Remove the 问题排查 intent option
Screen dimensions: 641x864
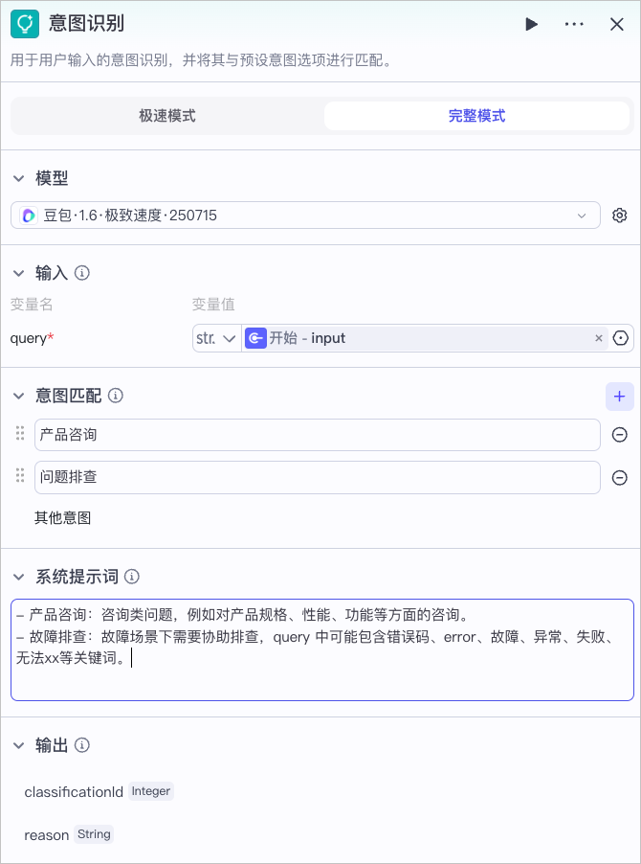tap(619, 478)
